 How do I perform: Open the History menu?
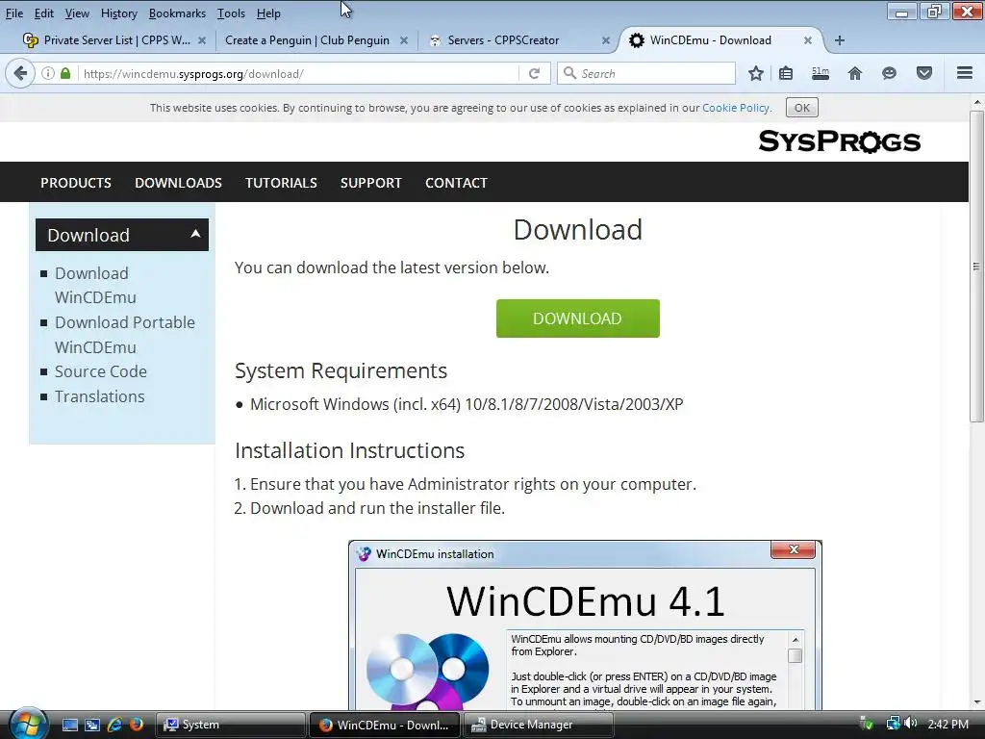click(x=118, y=13)
